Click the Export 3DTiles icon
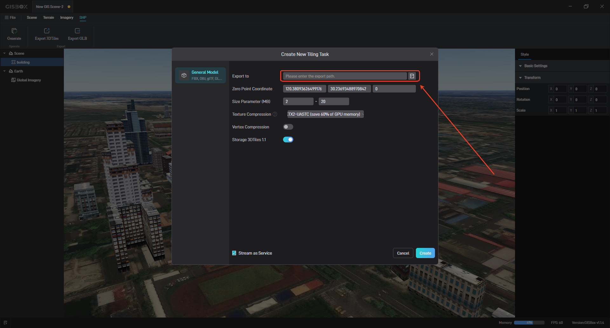610x328 pixels. (x=47, y=31)
